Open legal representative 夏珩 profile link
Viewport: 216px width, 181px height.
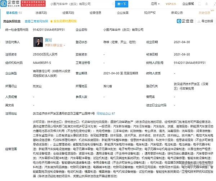(x=48, y=40)
